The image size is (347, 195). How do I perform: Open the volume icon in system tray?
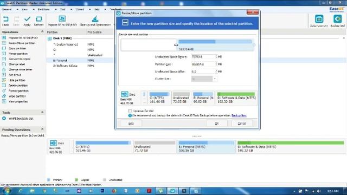(x=319, y=191)
